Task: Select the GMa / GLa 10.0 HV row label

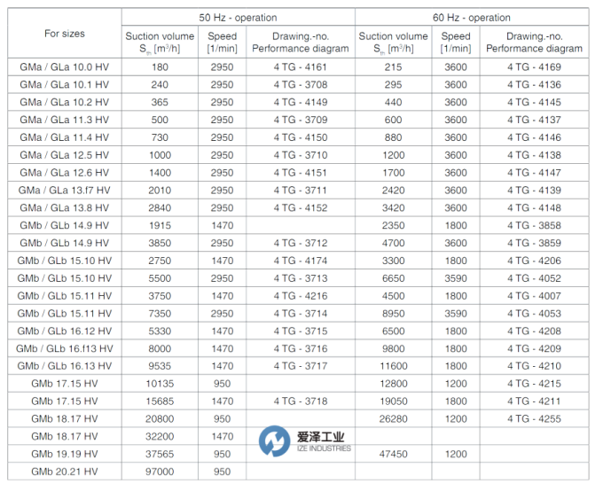Action: pos(65,67)
